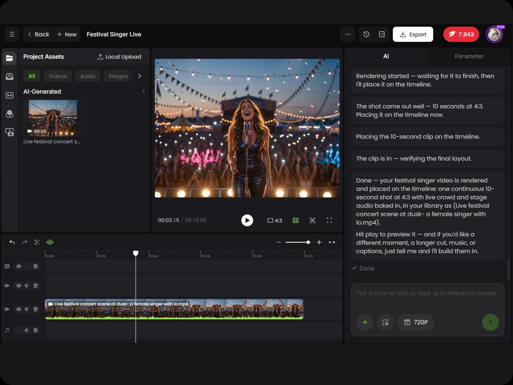The image size is (513, 385).
Task: Filter assets by Audio
Action: click(x=88, y=76)
